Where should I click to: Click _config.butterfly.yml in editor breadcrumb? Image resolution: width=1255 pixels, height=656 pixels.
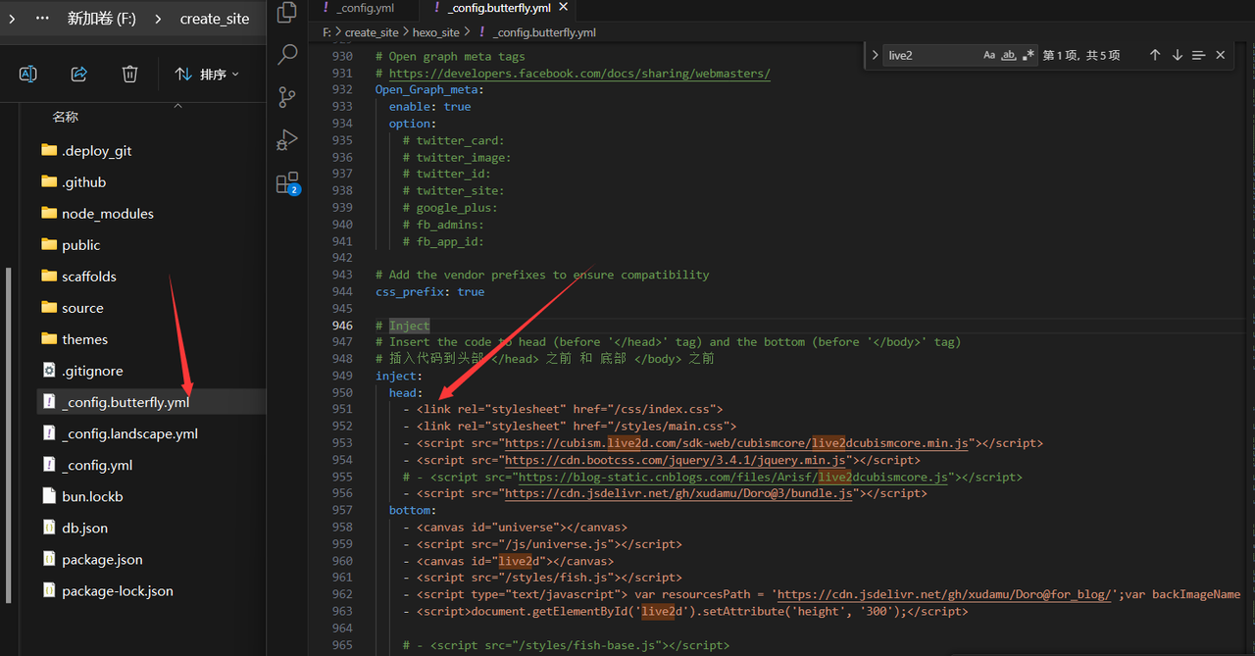(x=544, y=32)
